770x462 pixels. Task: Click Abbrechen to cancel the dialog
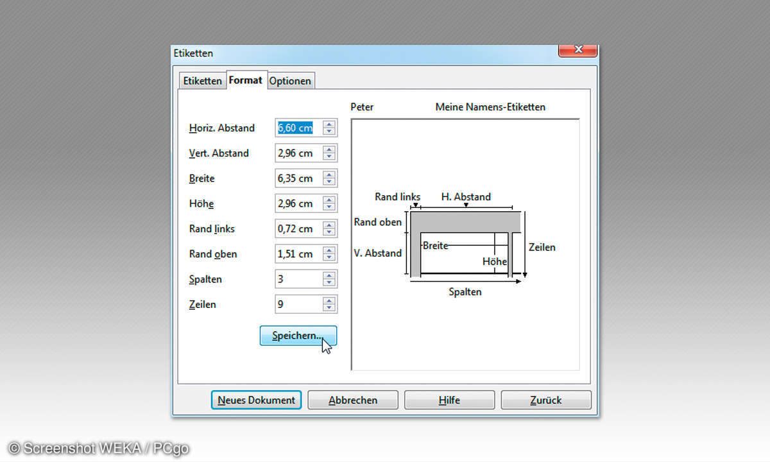[353, 400]
